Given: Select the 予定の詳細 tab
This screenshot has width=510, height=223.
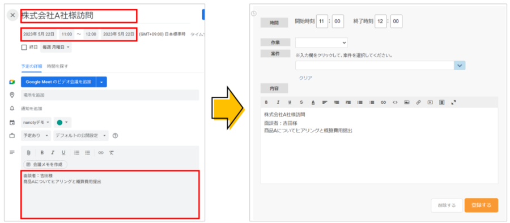Looking at the screenshot, I should click(x=31, y=66).
